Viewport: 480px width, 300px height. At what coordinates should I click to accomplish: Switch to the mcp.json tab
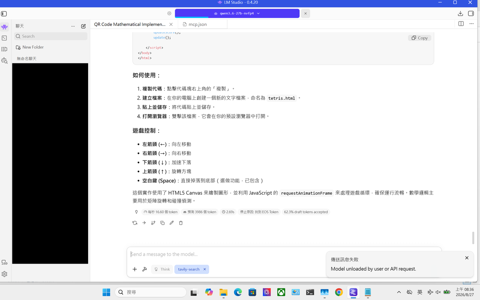198,24
